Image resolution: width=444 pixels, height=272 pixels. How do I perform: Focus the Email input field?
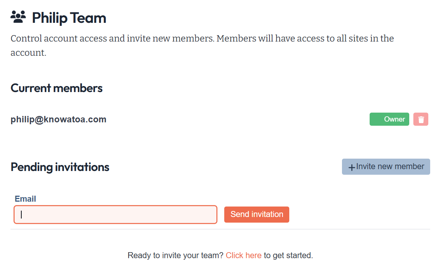tap(115, 215)
